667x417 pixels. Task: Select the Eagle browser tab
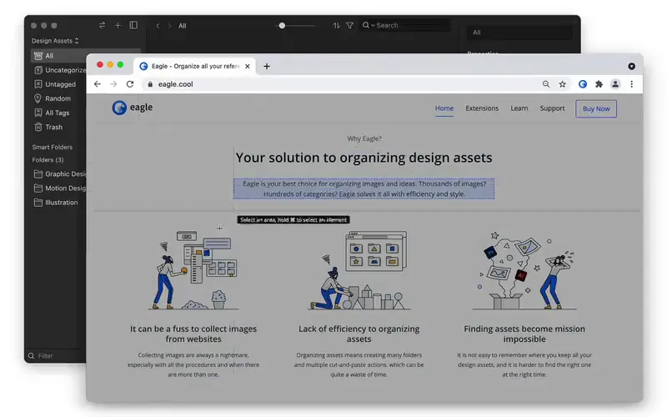pyautogui.click(x=195, y=66)
